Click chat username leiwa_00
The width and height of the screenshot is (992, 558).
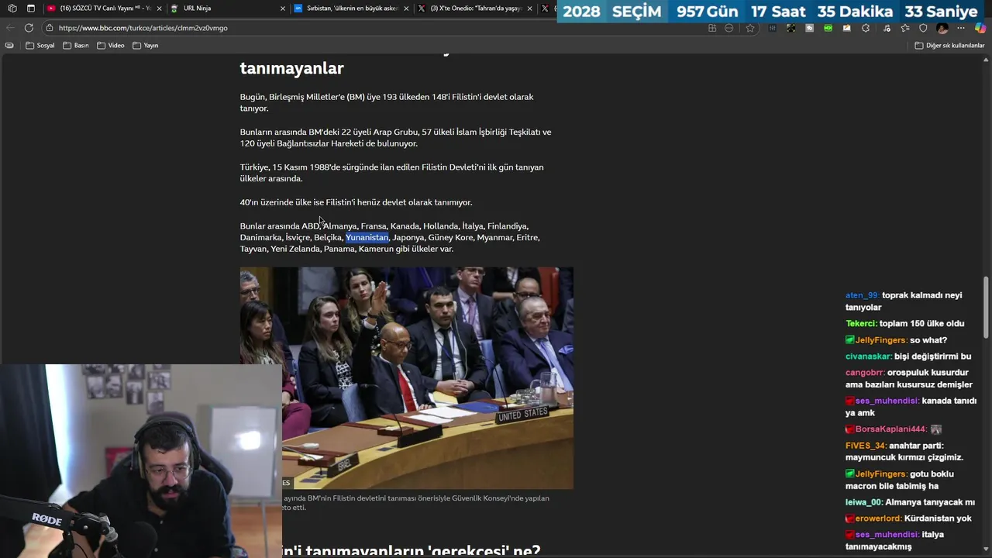[864, 502]
